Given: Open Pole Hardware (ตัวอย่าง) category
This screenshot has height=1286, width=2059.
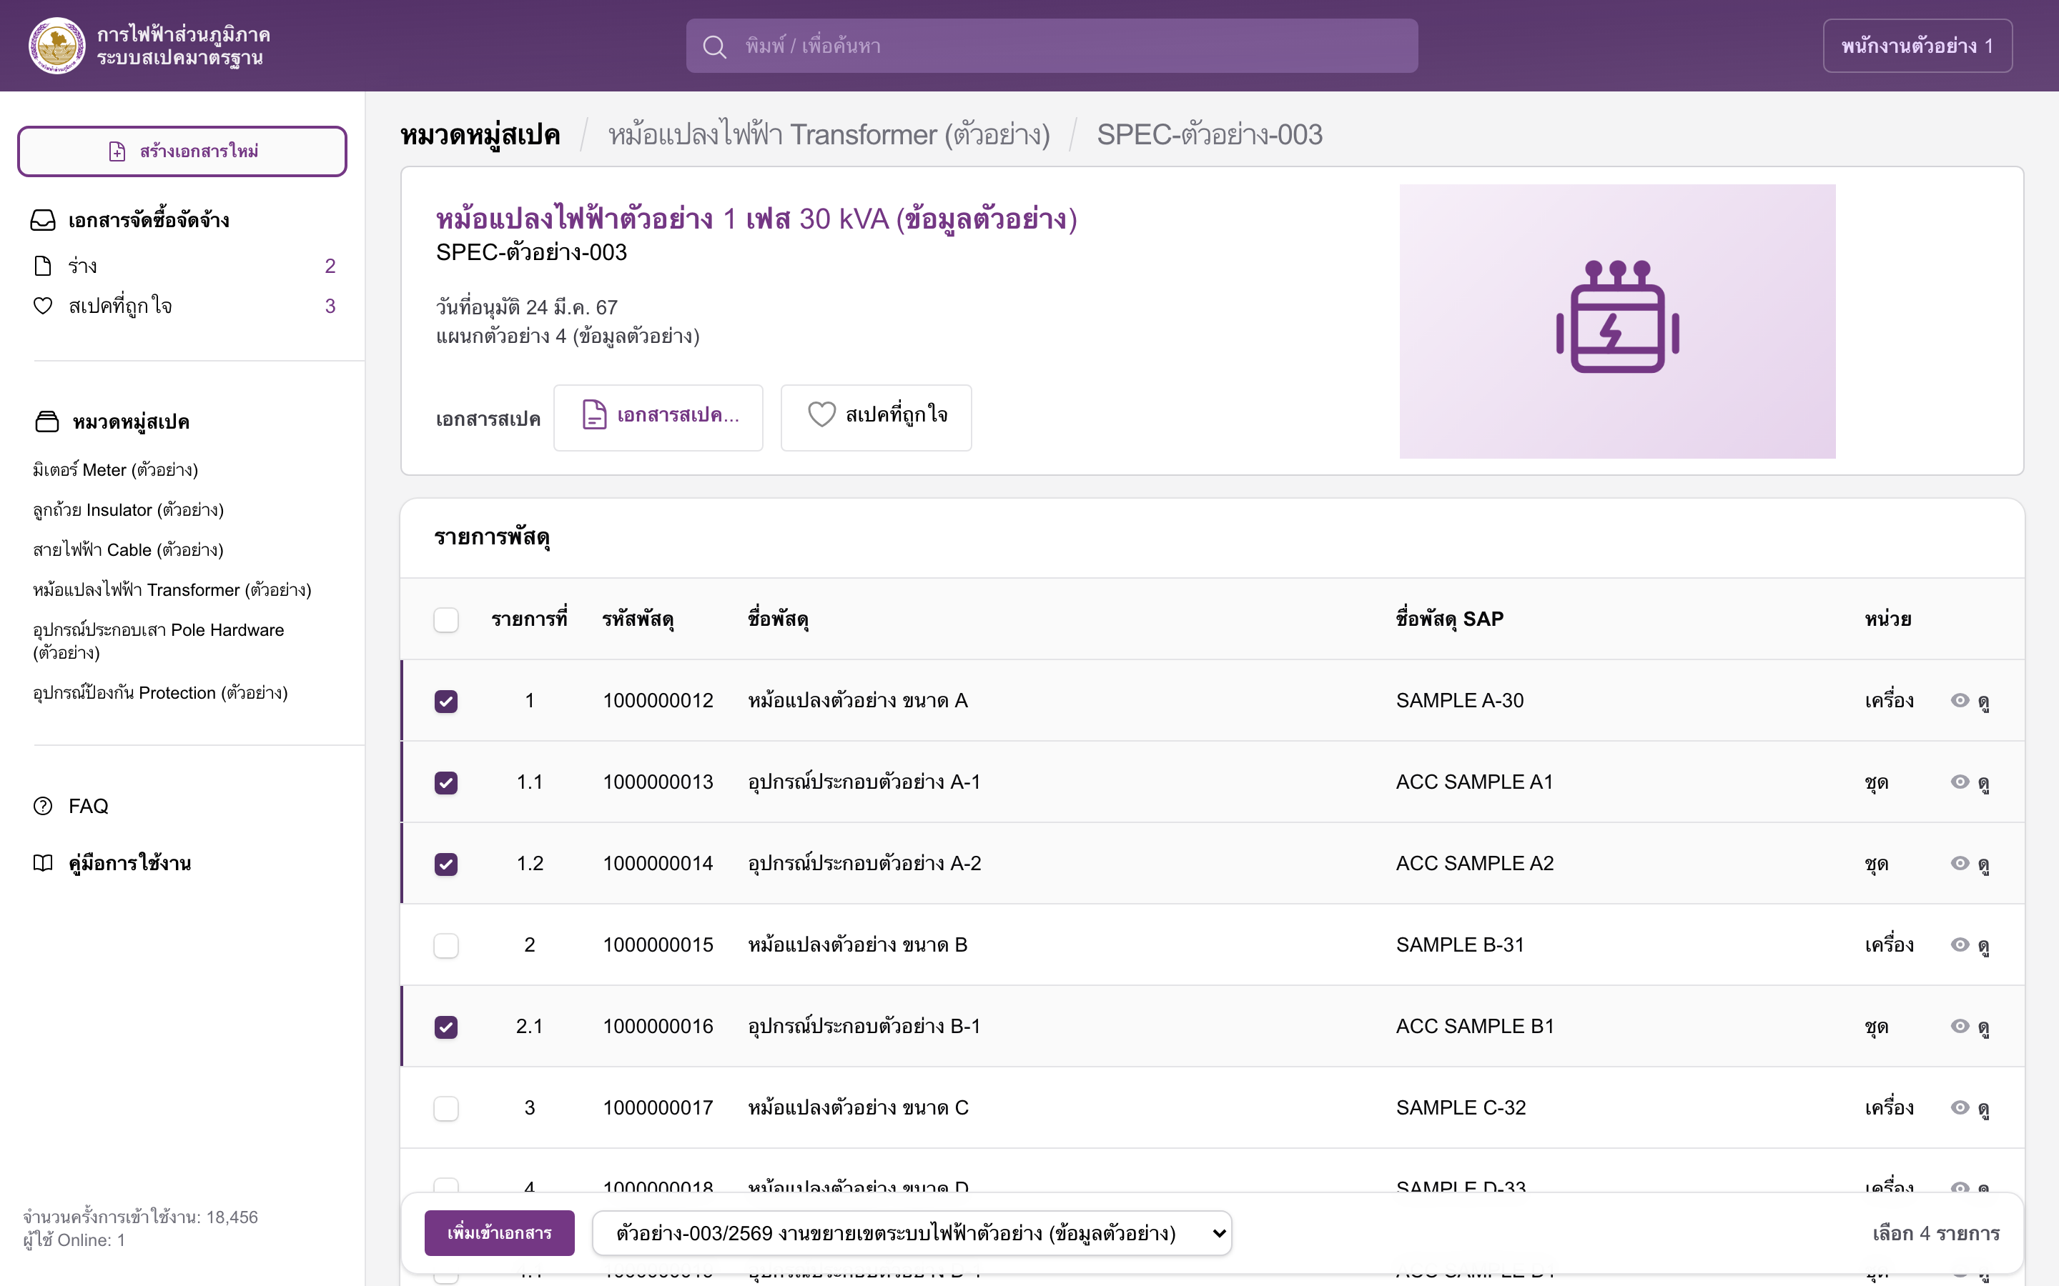Looking at the screenshot, I should click(x=158, y=642).
